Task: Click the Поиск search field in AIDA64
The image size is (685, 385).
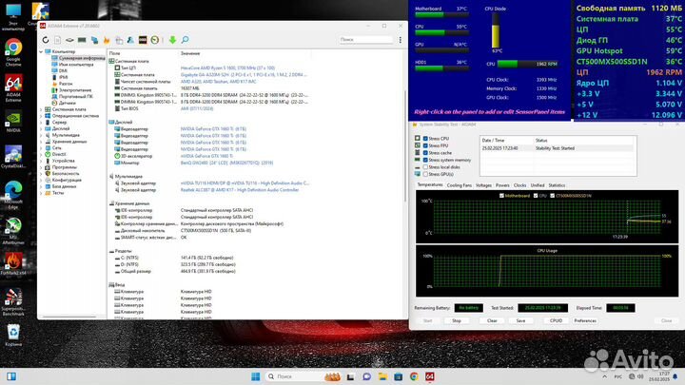Action: pos(366,40)
